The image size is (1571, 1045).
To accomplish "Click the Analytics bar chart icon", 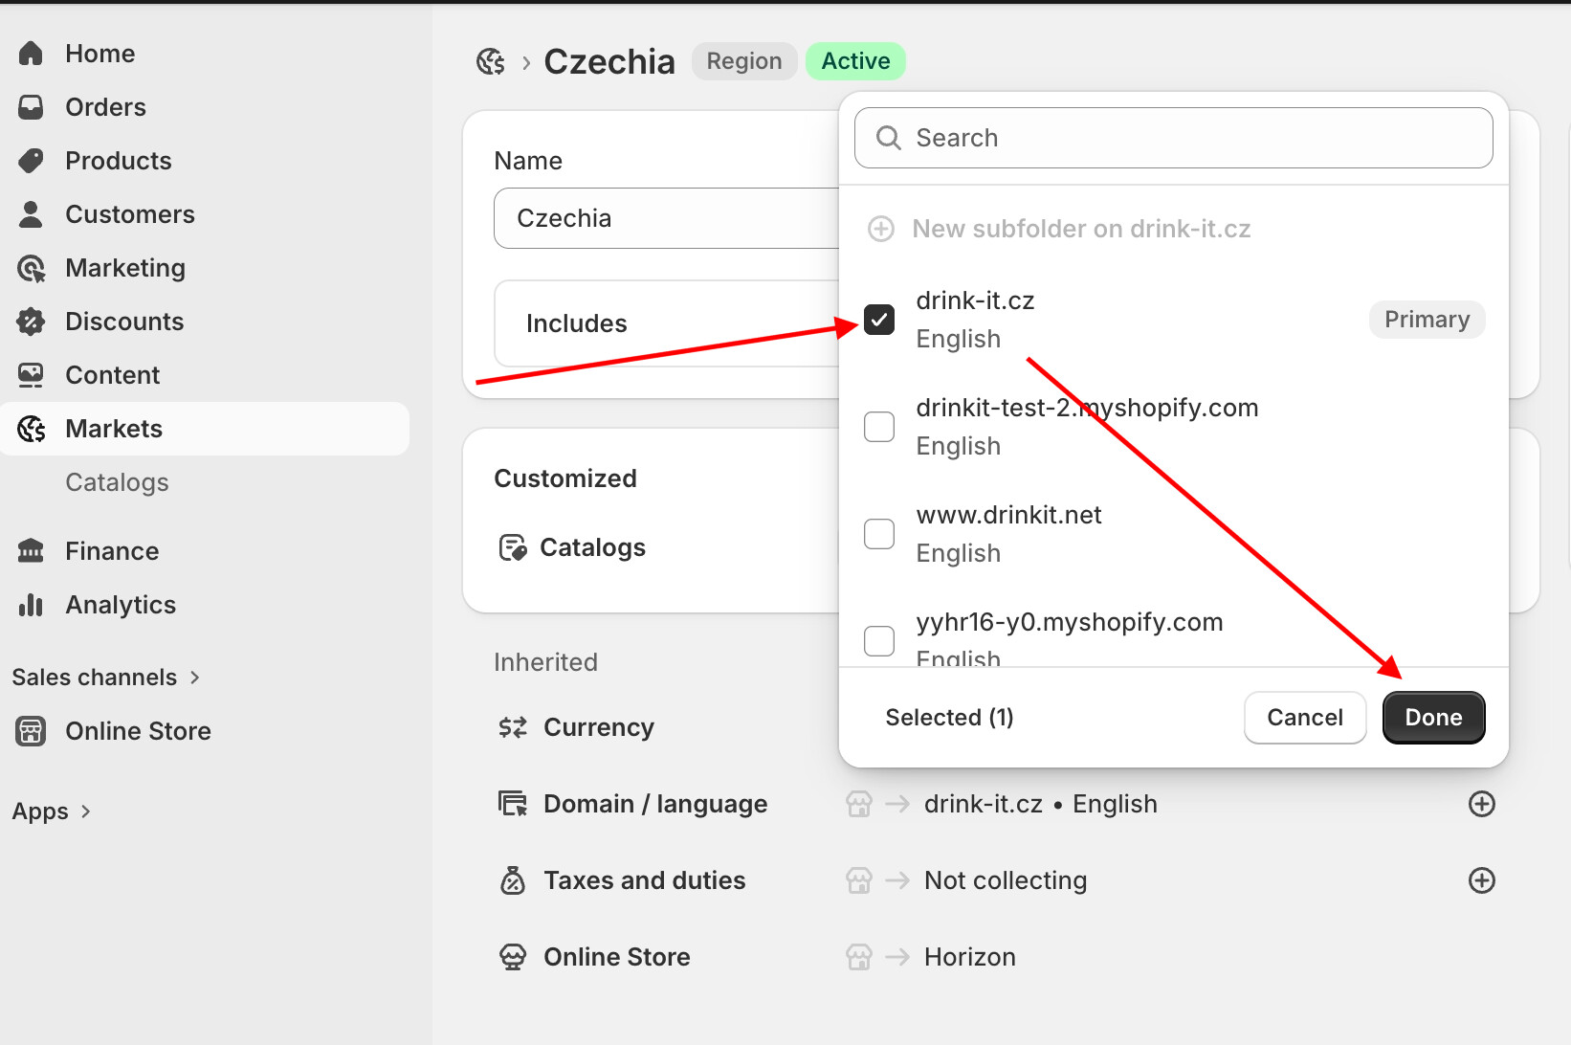I will pyautogui.click(x=31, y=605).
